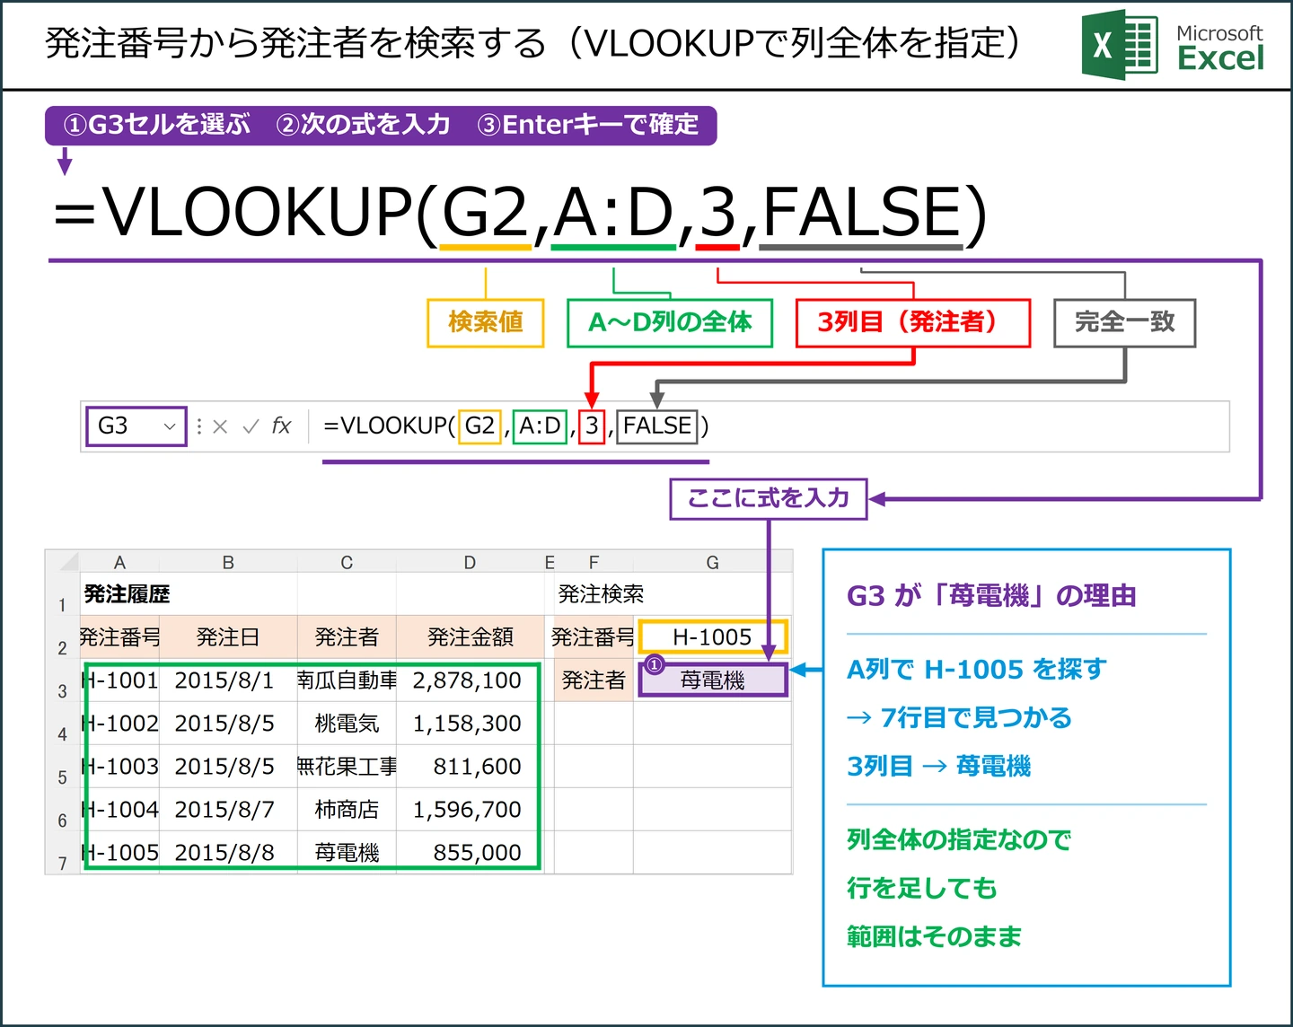Click cell G2 with H-1005
This screenshot has width=1293, height=1027.
tap(712, 637)
